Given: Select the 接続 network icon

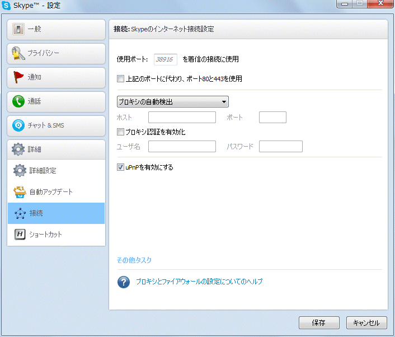Looking at the screenshot, I should (x=20, y=213).
